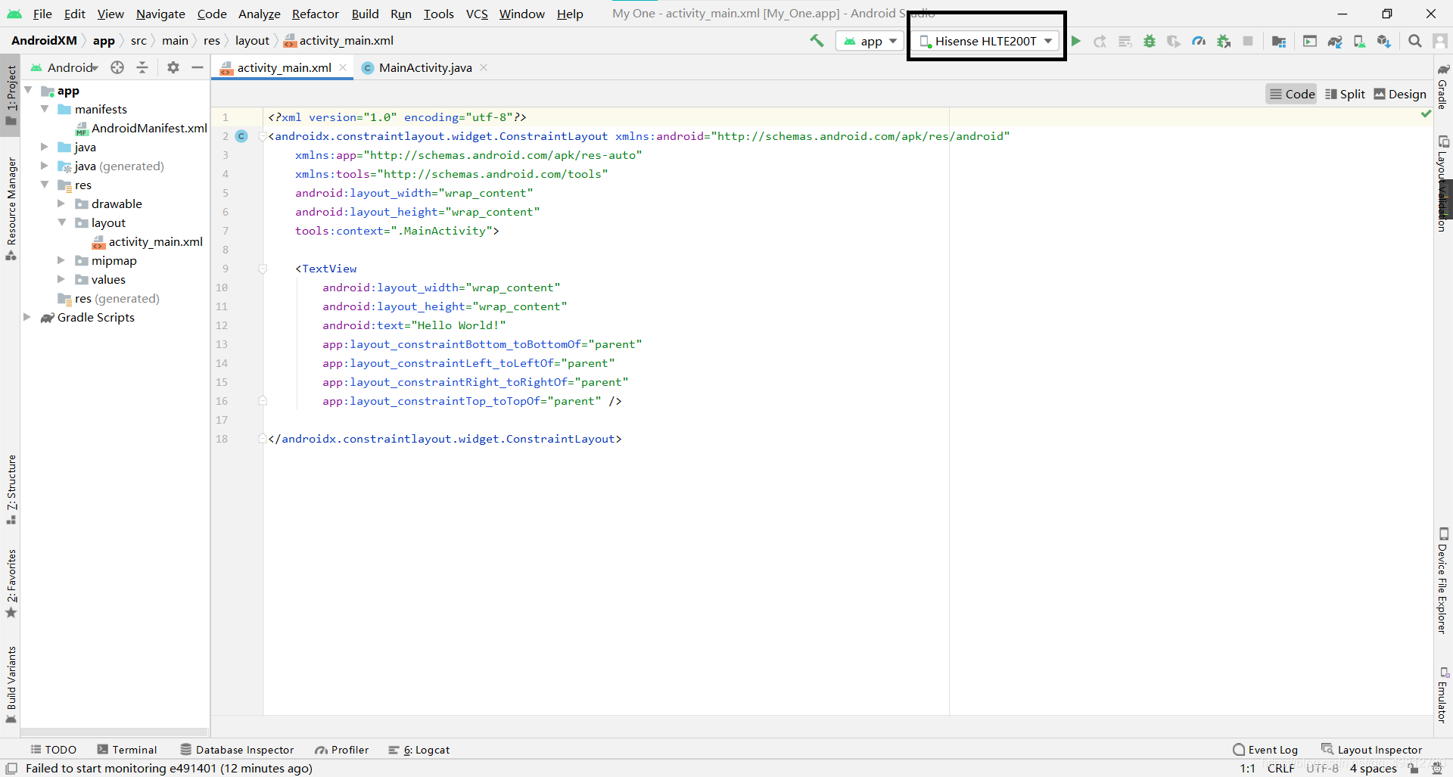Close the MainActivity.java tab
1453x777 pixels.
coord(484,67)
